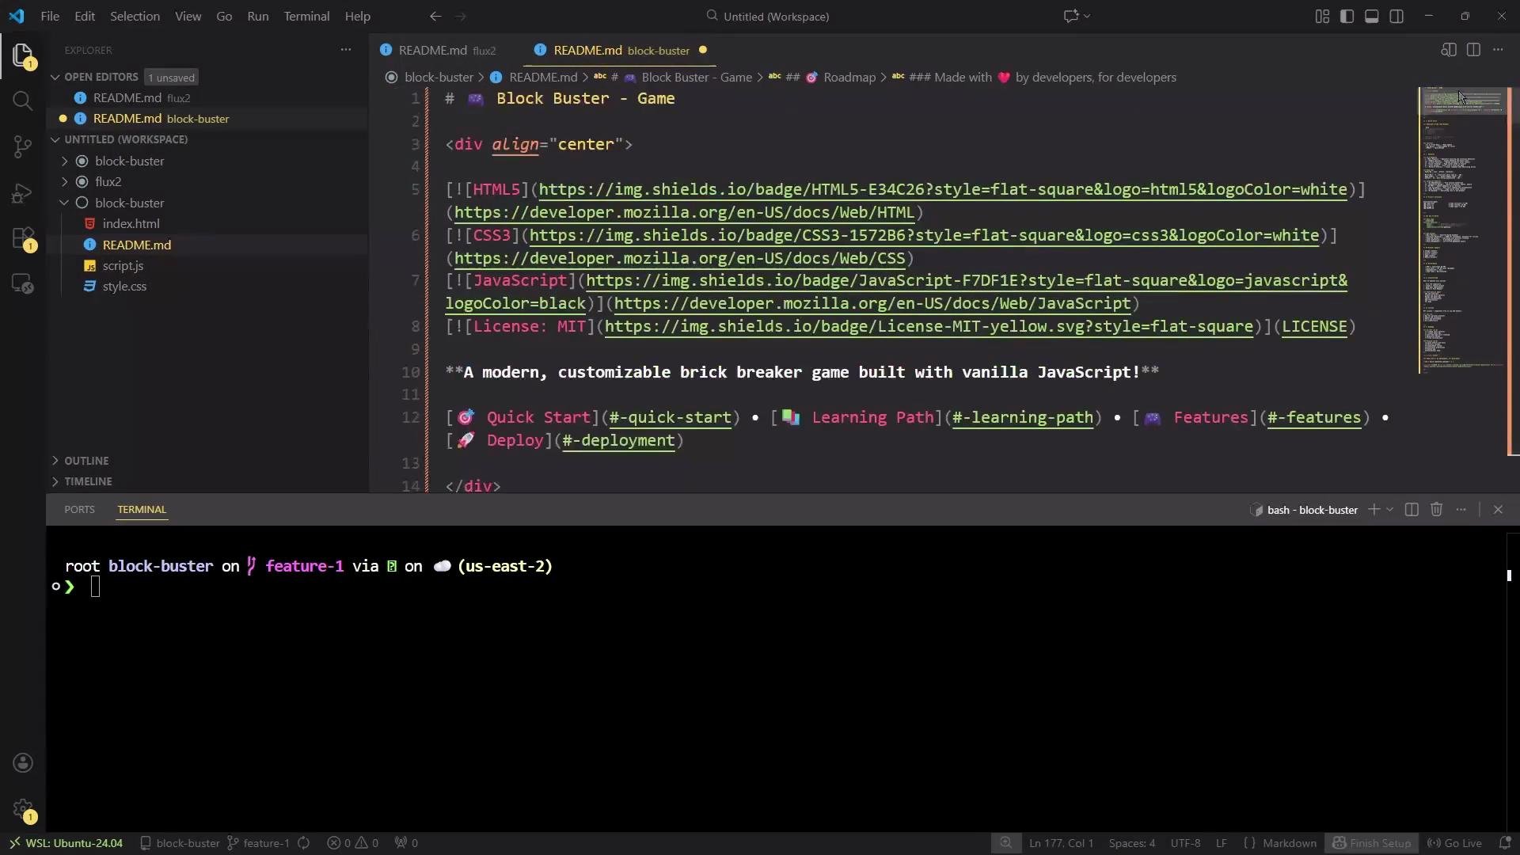Select the Terminal panel tab
The height and width of the screenshot is (855, 1520).
tap(142, 510)
